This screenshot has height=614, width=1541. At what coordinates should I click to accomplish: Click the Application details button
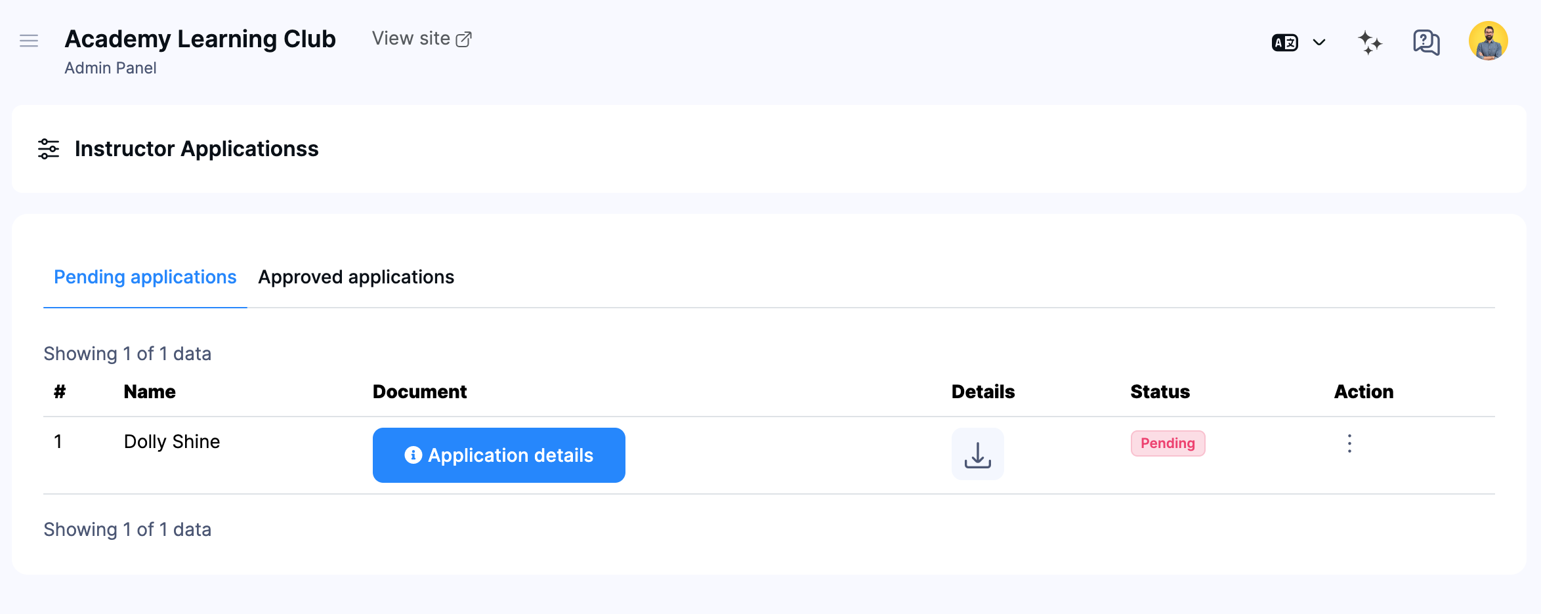coord(499,455)
